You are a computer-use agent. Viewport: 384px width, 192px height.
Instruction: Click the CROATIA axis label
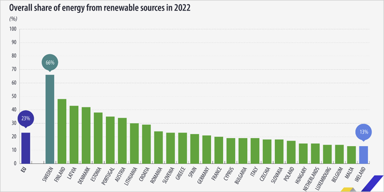coord(144,175)
